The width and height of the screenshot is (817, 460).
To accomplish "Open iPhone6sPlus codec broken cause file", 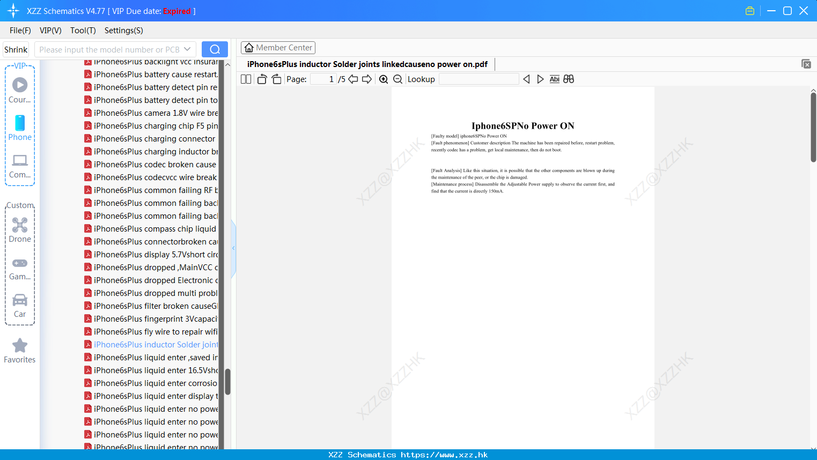I will (x=151, y=165).
